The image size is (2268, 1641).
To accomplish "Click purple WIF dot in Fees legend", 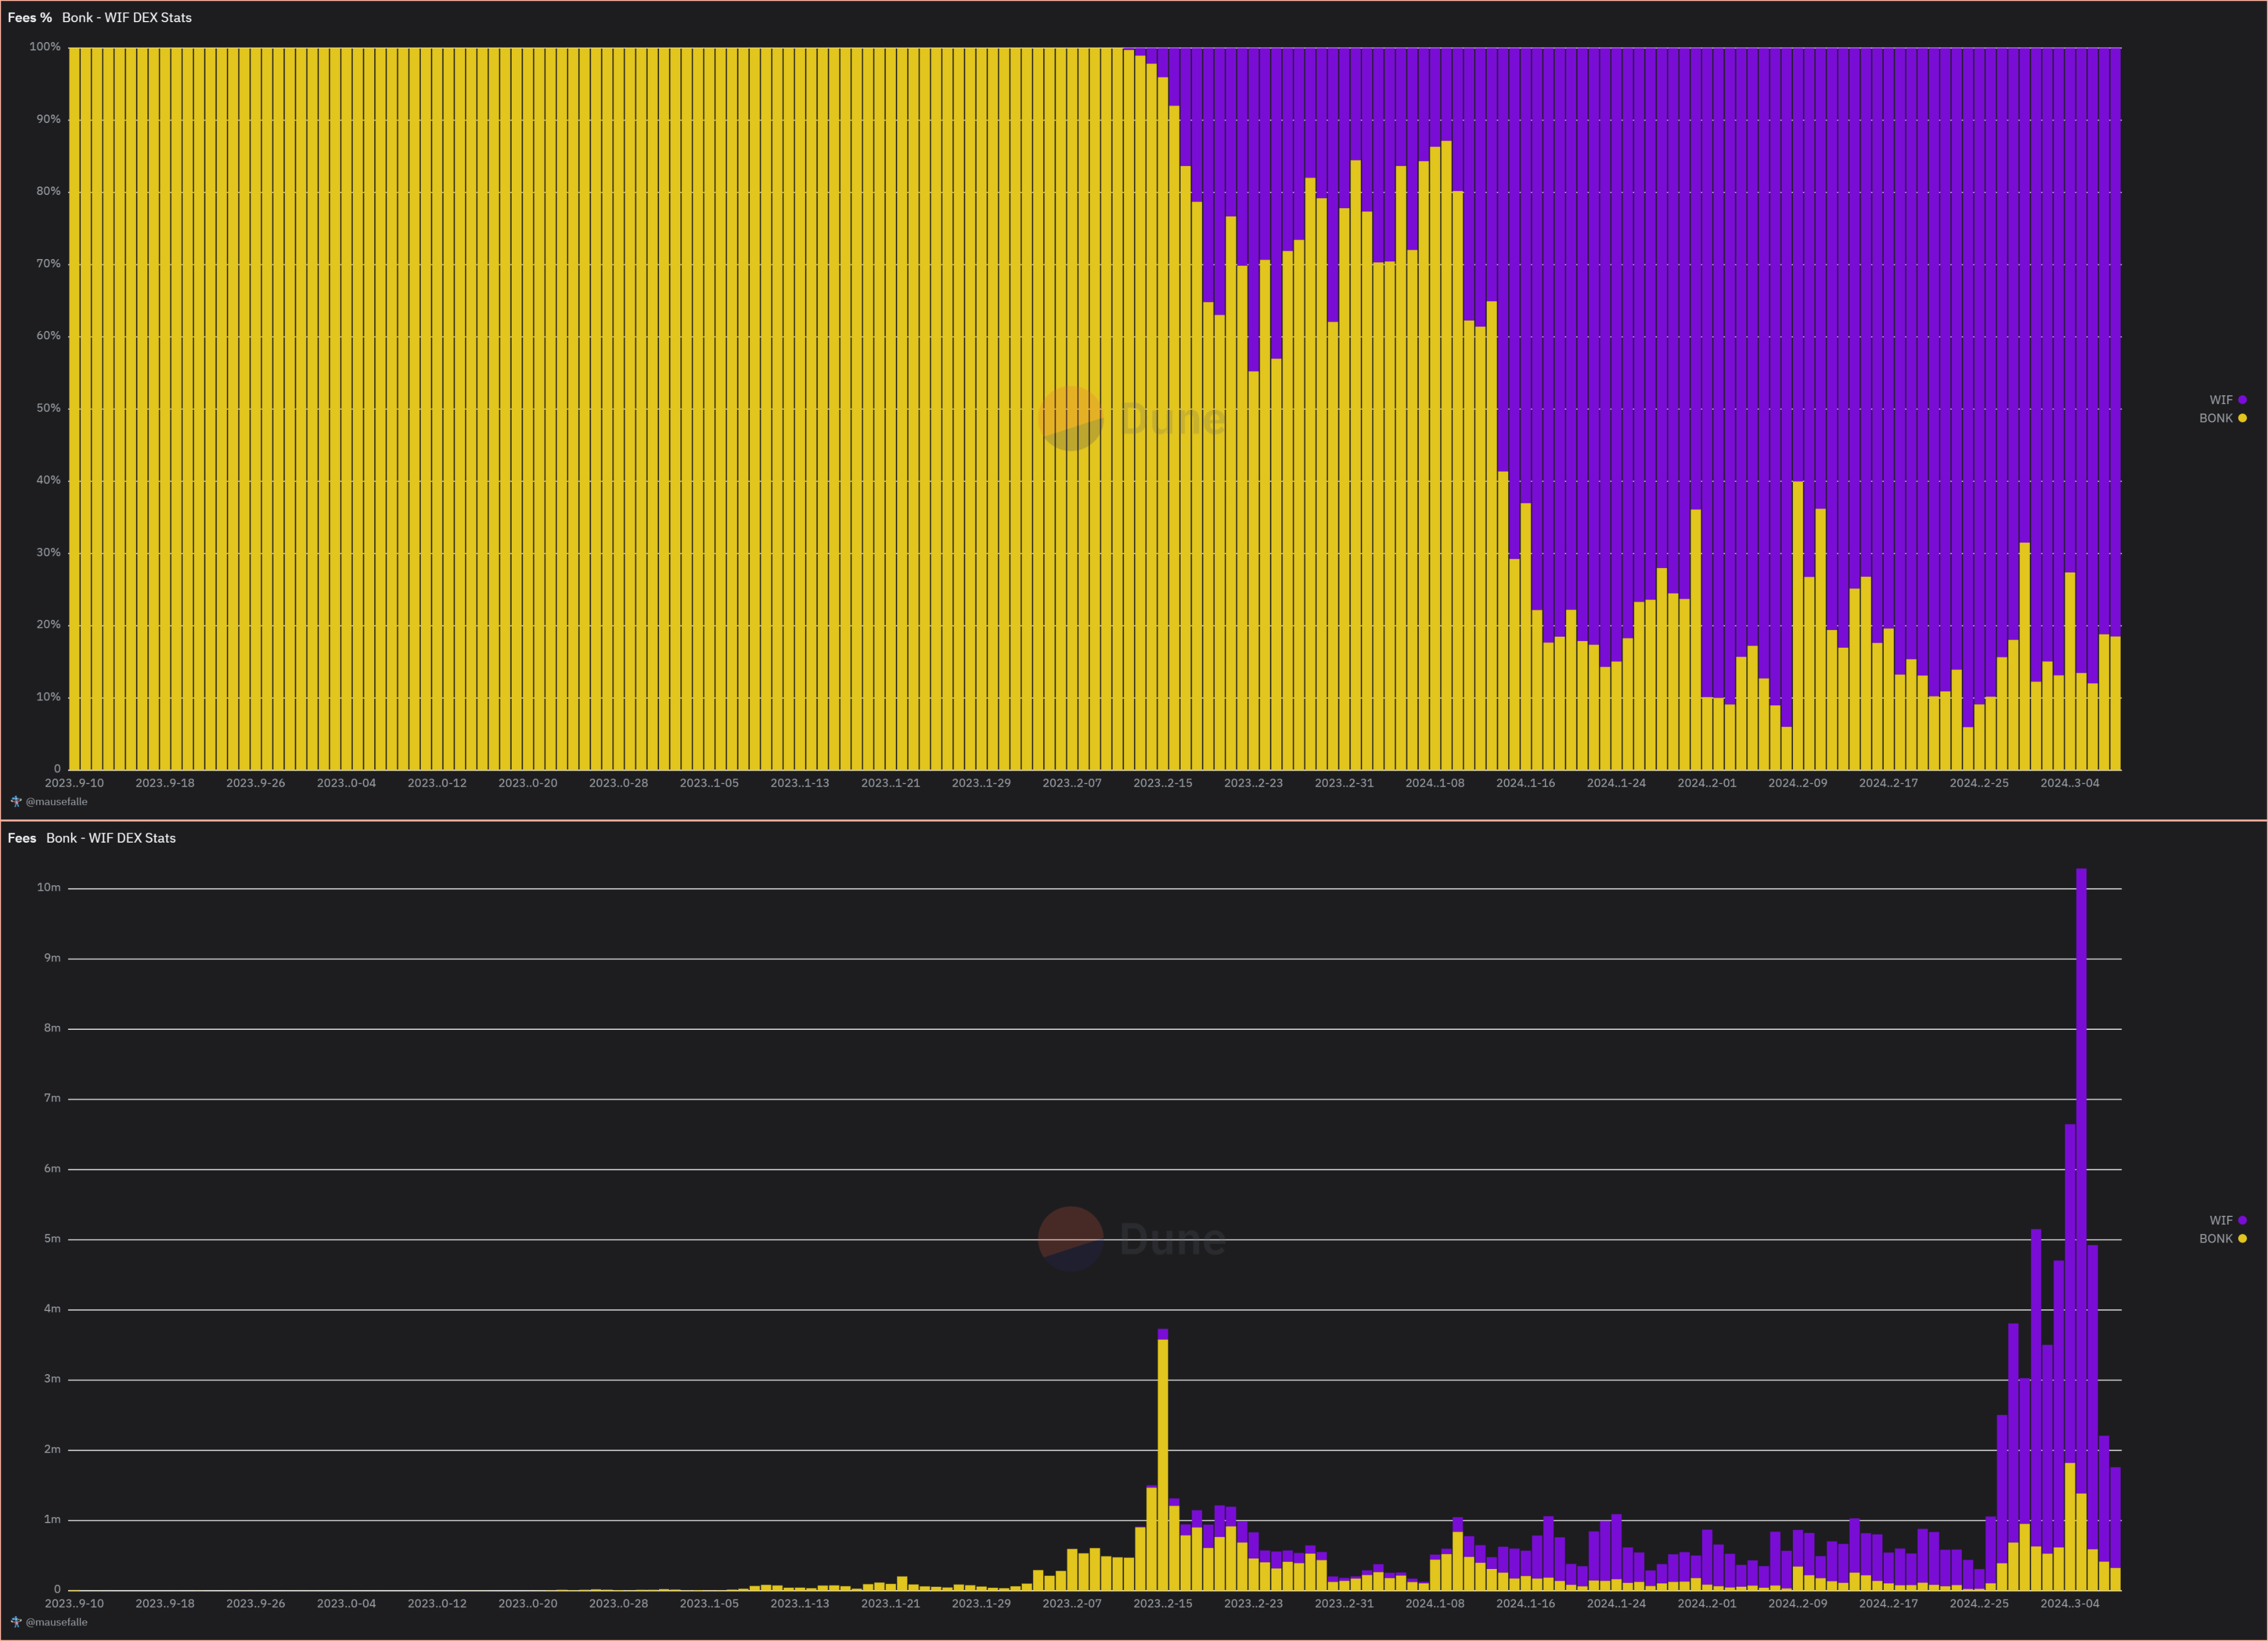I will click(x=2242, y=1220).
